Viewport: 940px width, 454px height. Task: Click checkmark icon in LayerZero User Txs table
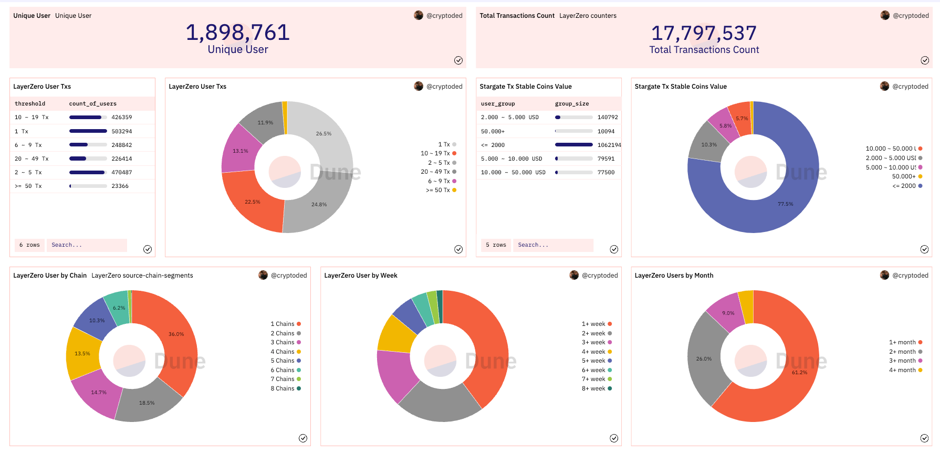tap(148, 249)
